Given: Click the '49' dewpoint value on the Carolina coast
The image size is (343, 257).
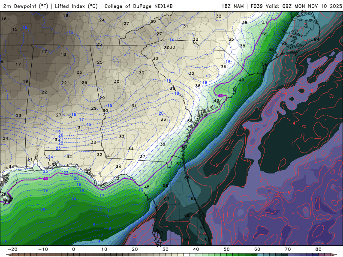Looking at the screenshot, I should click(241, 80).
